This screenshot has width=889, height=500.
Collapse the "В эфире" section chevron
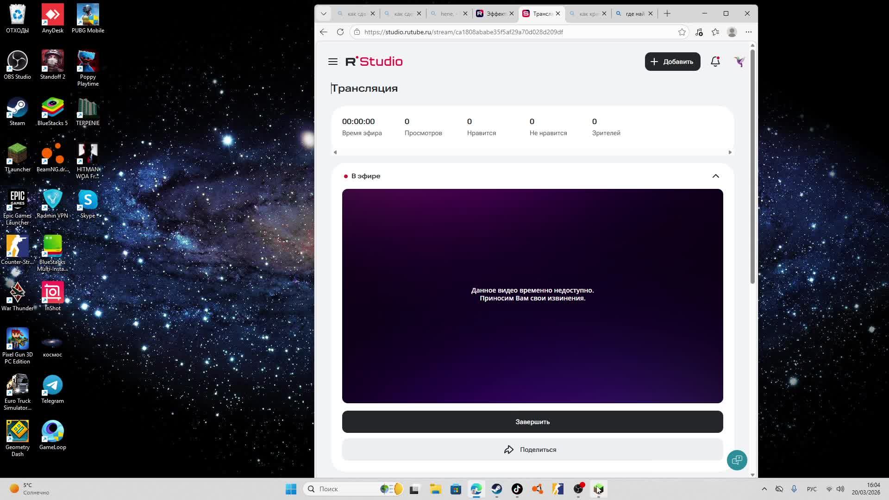point(715,176)
